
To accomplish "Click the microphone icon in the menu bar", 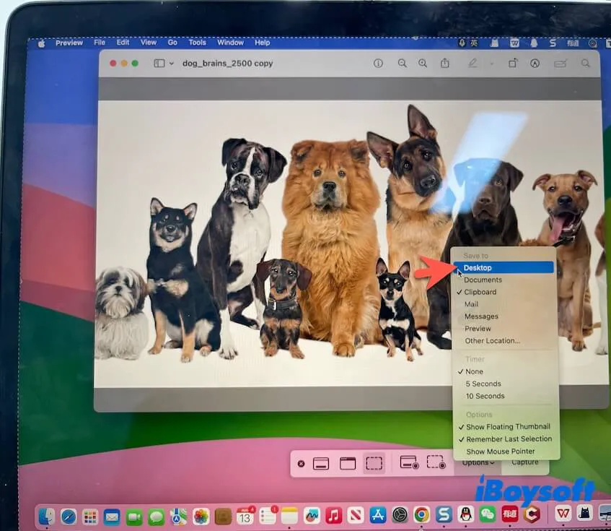I will tap(462, 43).
